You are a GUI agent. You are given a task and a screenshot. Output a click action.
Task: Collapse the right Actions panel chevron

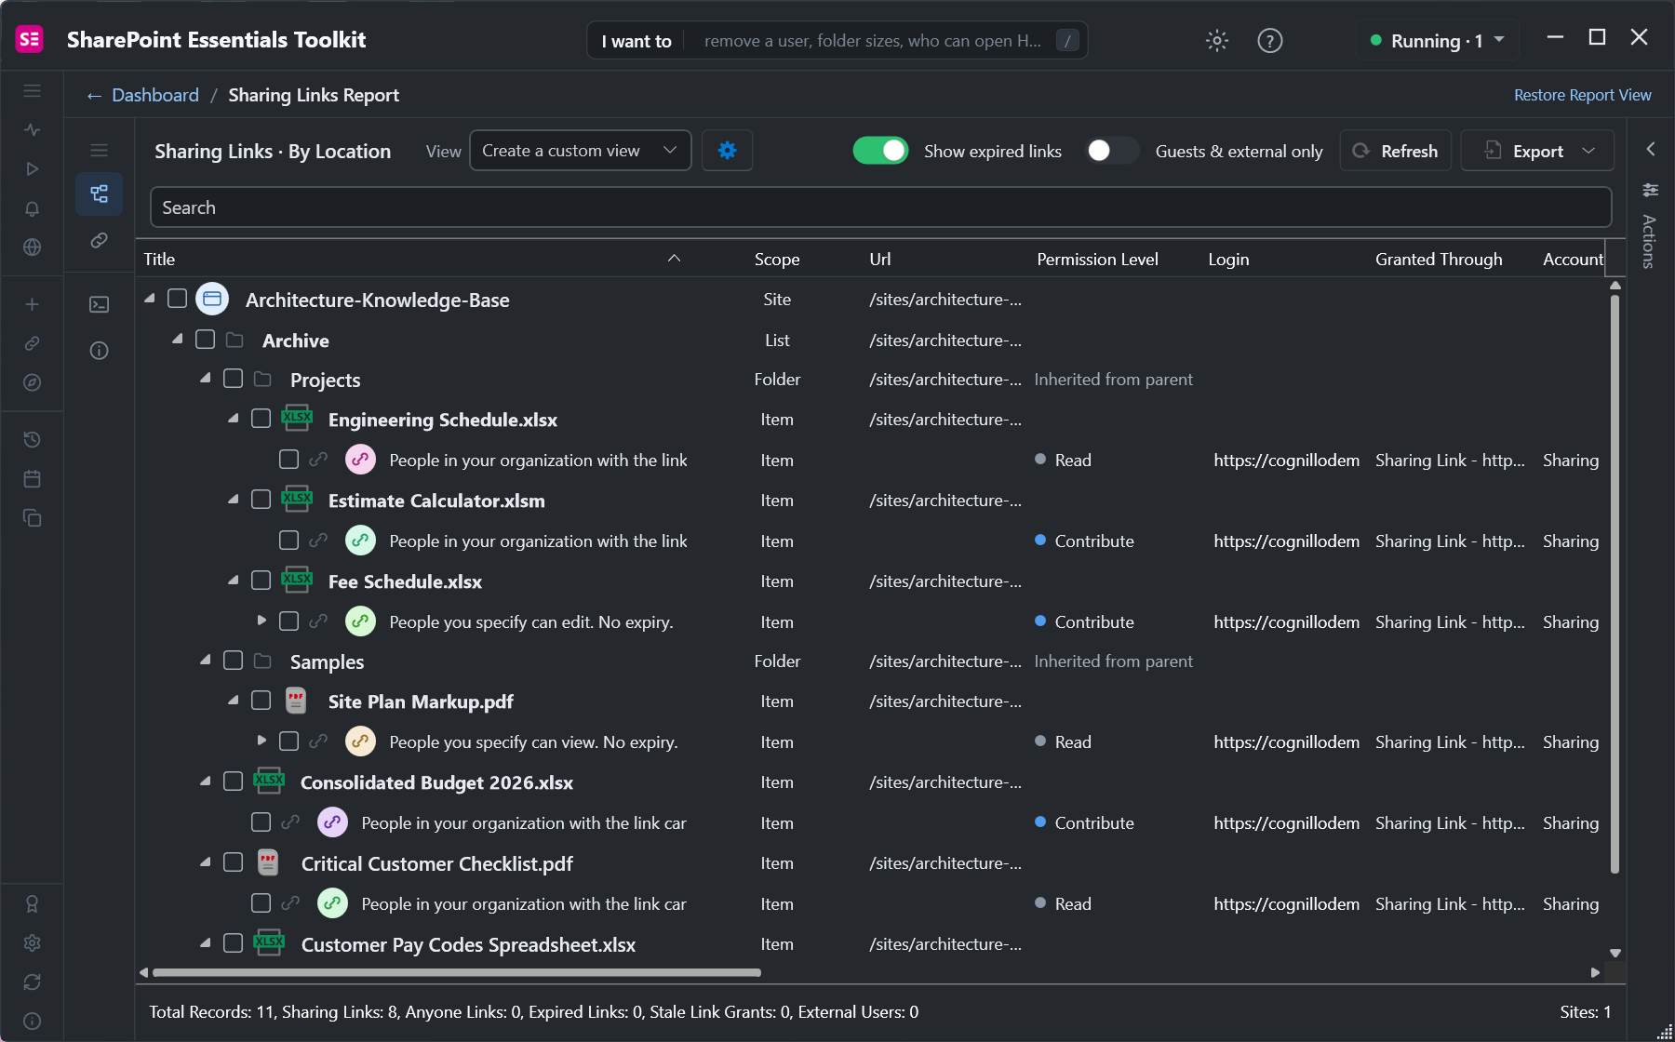1650,149
